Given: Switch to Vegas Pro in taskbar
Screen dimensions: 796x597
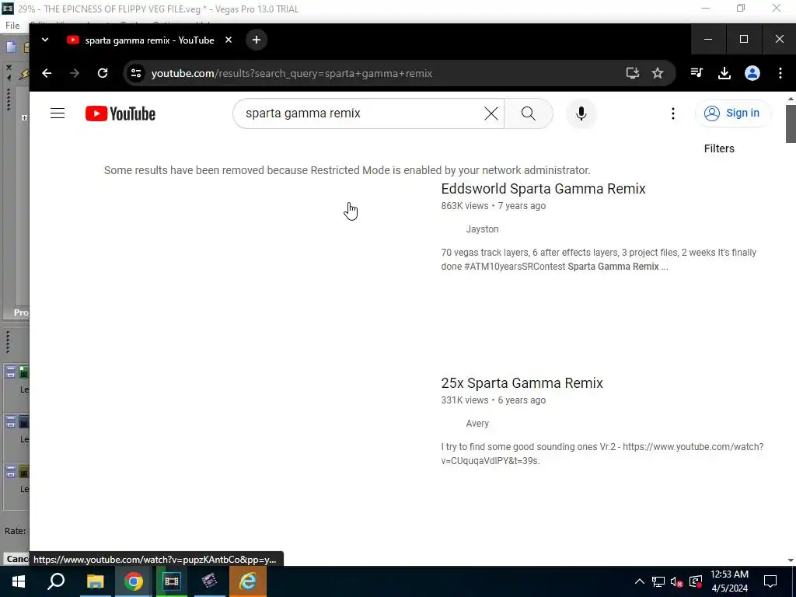Looking at the screenshot, I should point(172,581).
